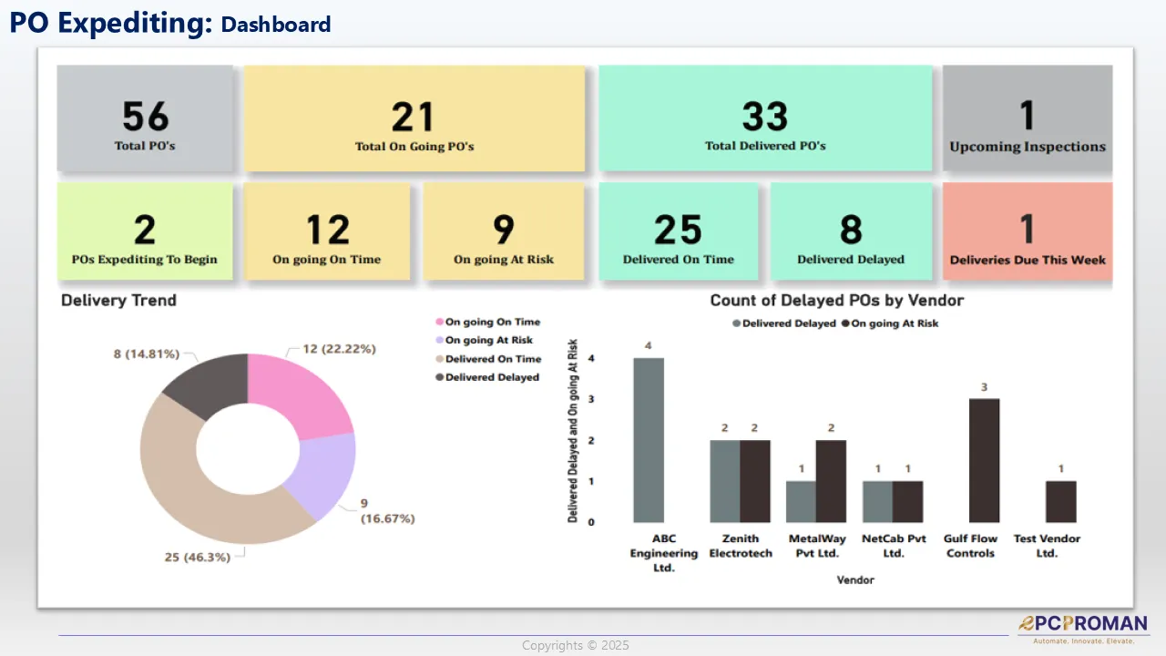Open the Total Delivered PO's 33 card
The image size is (1166, 656).
tap(765, 118)
